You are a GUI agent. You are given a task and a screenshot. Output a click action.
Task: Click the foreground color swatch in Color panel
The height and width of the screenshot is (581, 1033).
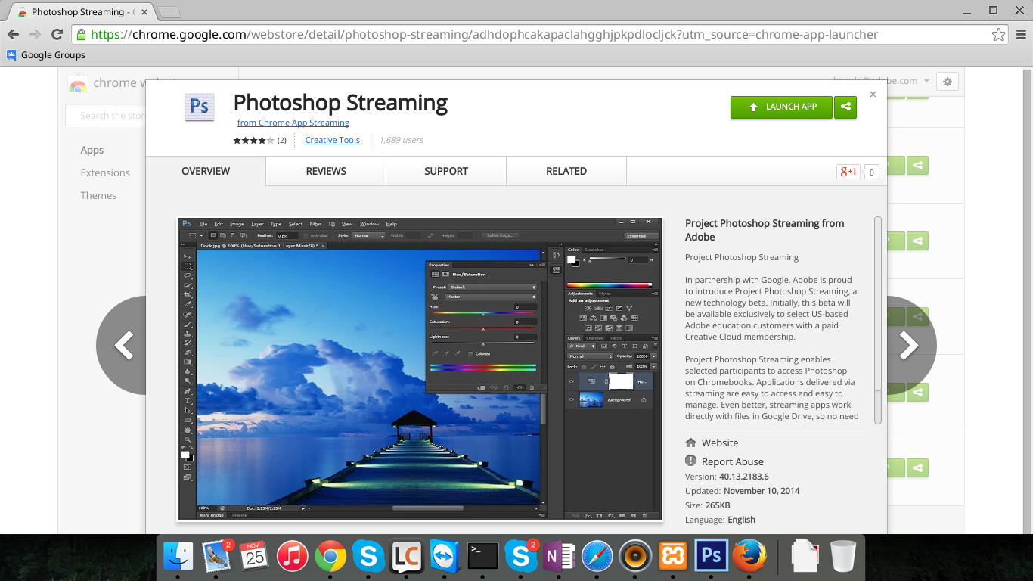tap(571, 259)
